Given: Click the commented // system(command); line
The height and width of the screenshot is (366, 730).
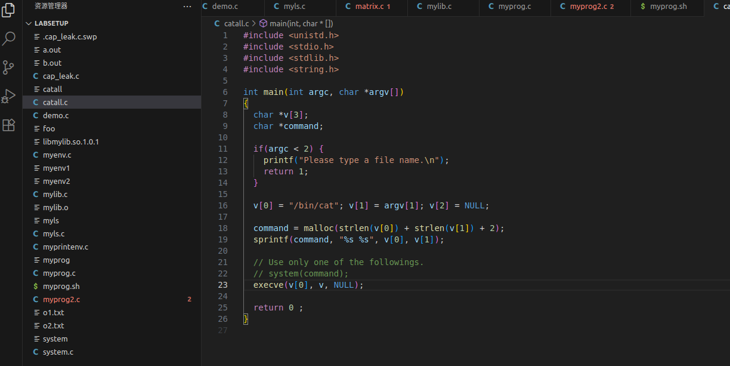Looking at the screenshot, I should coord(301,273).
